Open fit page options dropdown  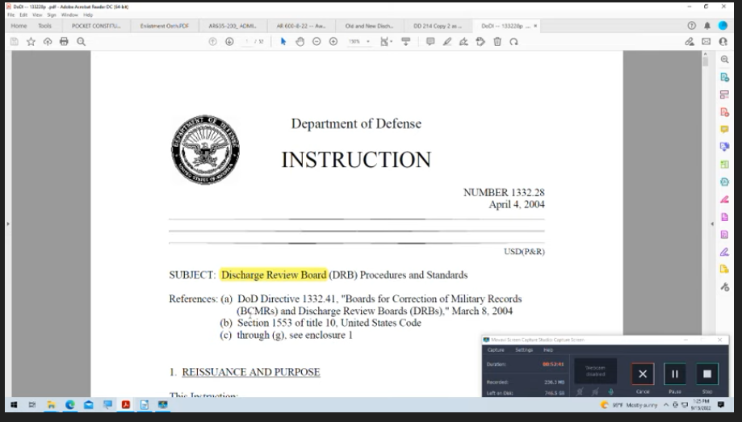(386, 42)
